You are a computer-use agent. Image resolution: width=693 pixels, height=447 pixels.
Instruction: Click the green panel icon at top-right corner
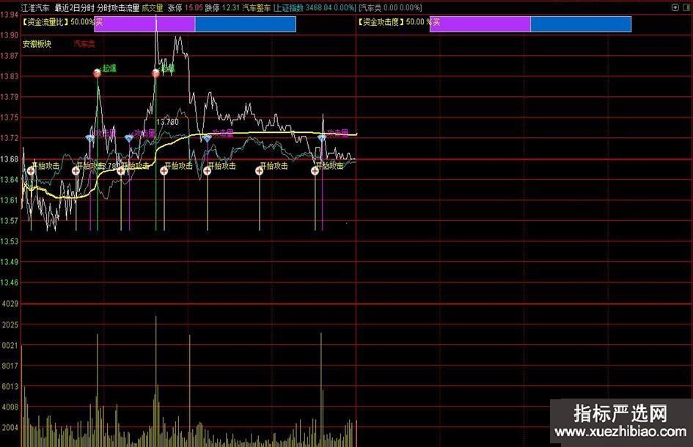686,7
